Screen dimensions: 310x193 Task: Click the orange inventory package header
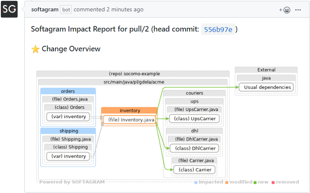click(x=129, y=110)
